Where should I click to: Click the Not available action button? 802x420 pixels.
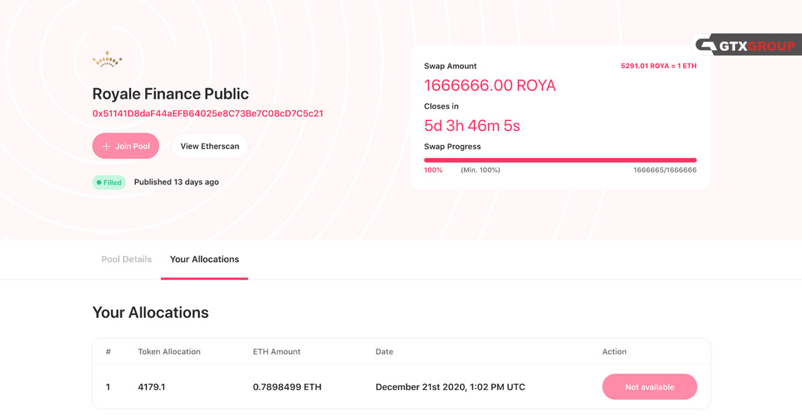point(649,387)
